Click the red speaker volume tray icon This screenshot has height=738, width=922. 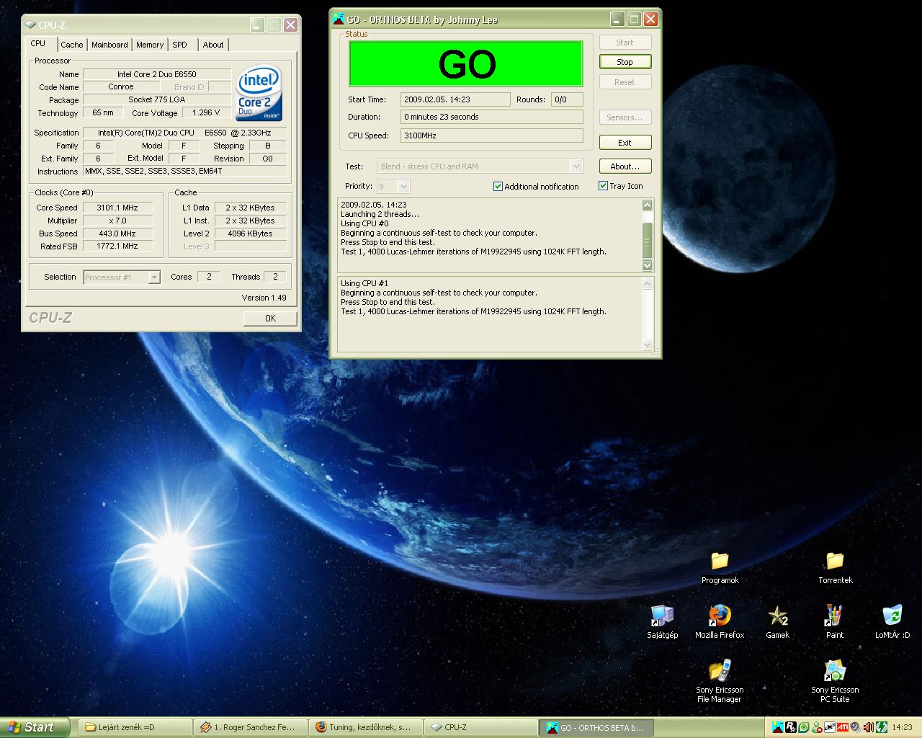869,727
